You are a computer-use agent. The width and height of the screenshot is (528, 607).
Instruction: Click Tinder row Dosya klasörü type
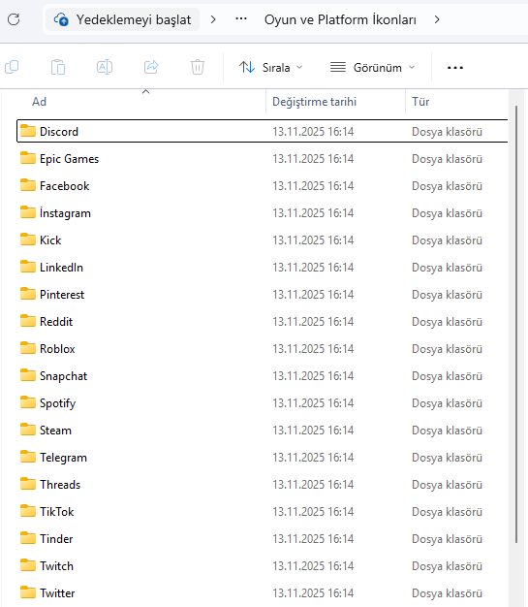[x=447, y=538]
